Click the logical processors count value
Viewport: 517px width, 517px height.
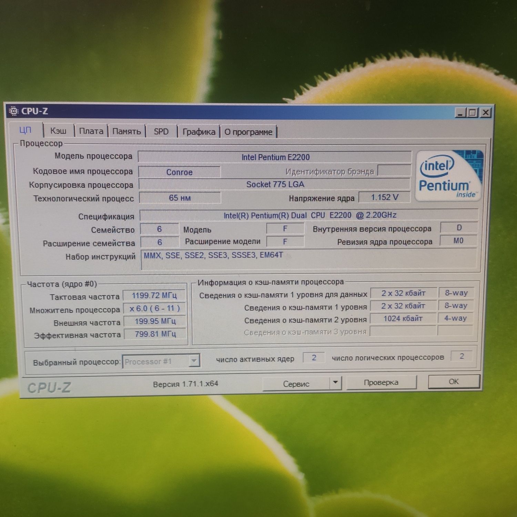click(462, 356)
